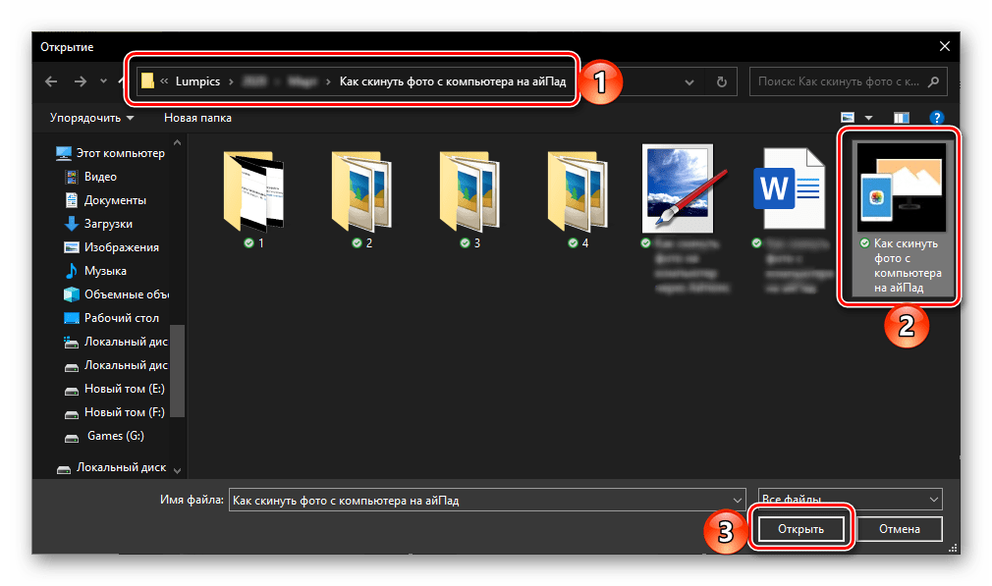Open the help question mark icon

click(936, 118)
